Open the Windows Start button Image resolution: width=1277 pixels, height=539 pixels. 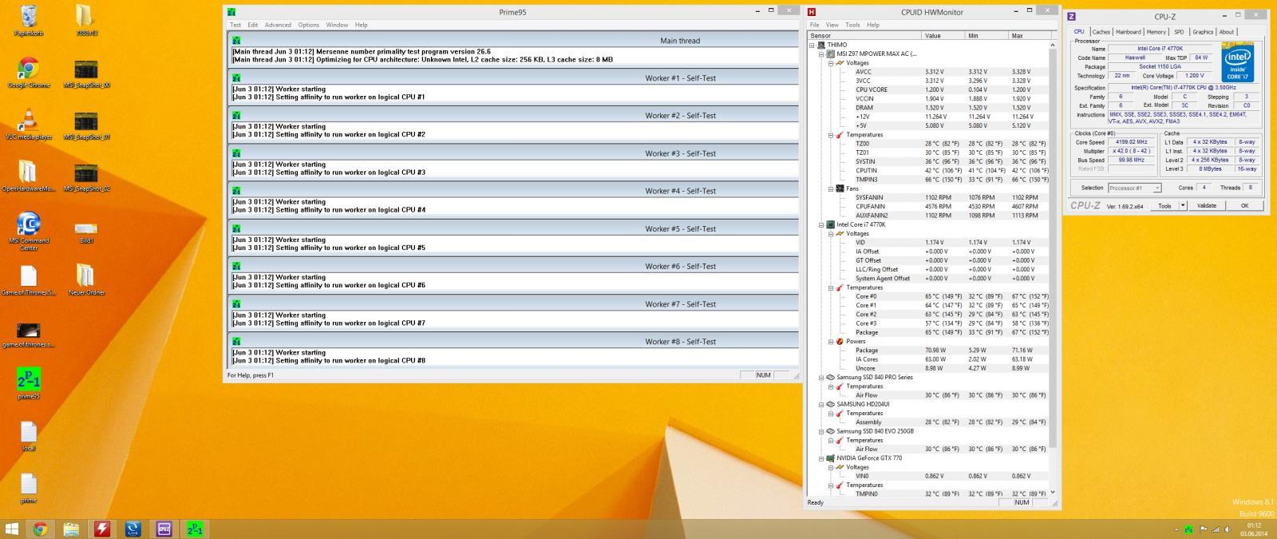(x=12, y=529)
